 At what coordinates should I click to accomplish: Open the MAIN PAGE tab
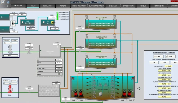tap(18, 6)
